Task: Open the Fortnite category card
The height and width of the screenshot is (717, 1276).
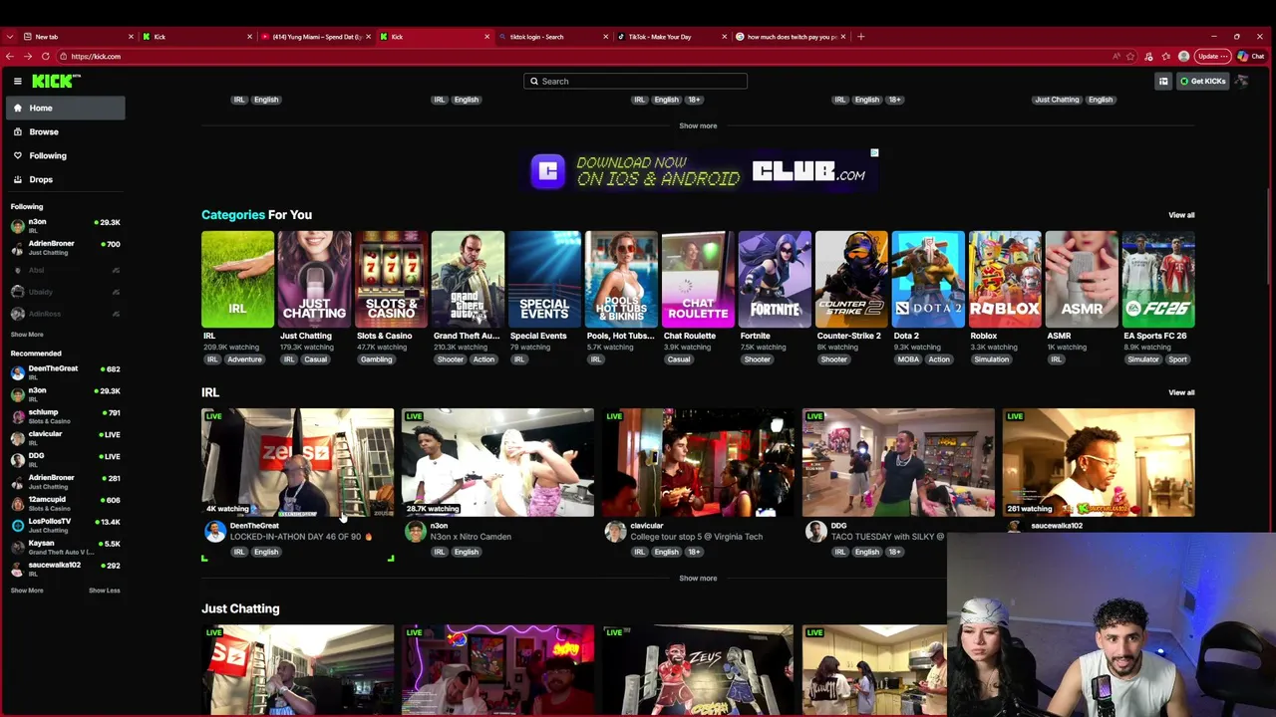Action: (775, 280)
